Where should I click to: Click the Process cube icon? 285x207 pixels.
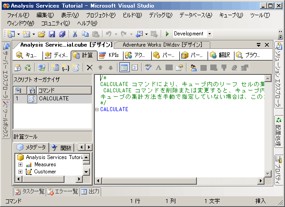[17, 68]
